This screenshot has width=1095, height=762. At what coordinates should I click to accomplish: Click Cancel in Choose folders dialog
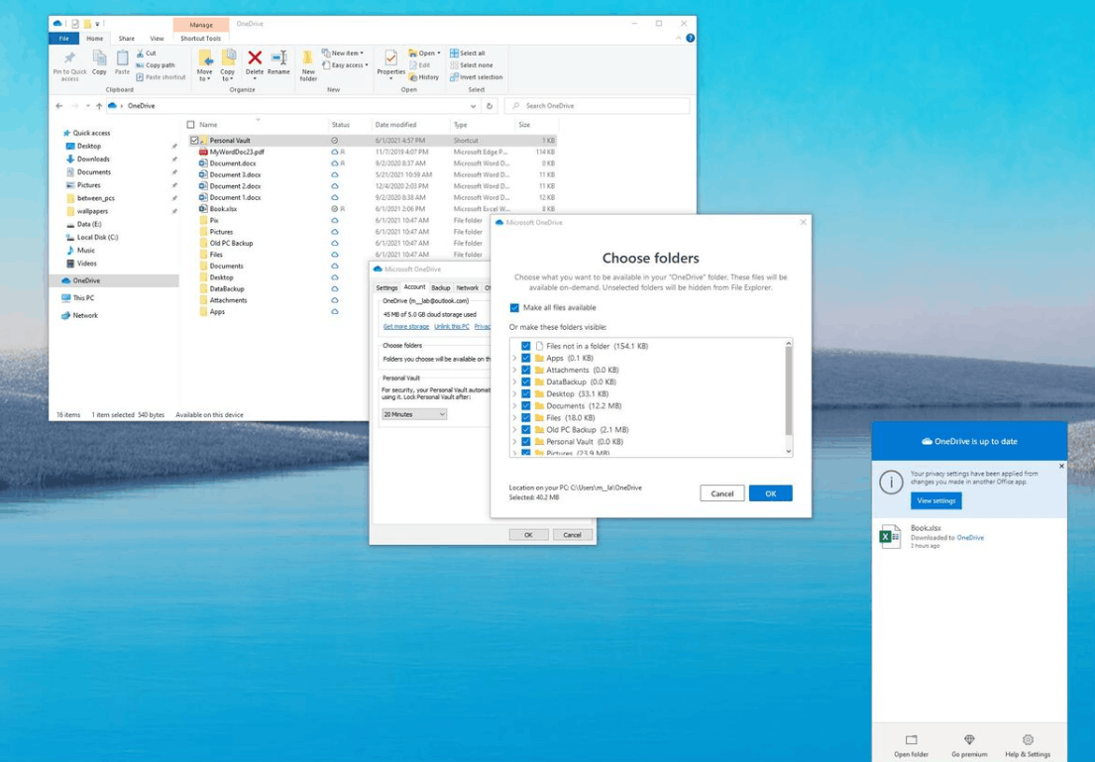(722, 493)
